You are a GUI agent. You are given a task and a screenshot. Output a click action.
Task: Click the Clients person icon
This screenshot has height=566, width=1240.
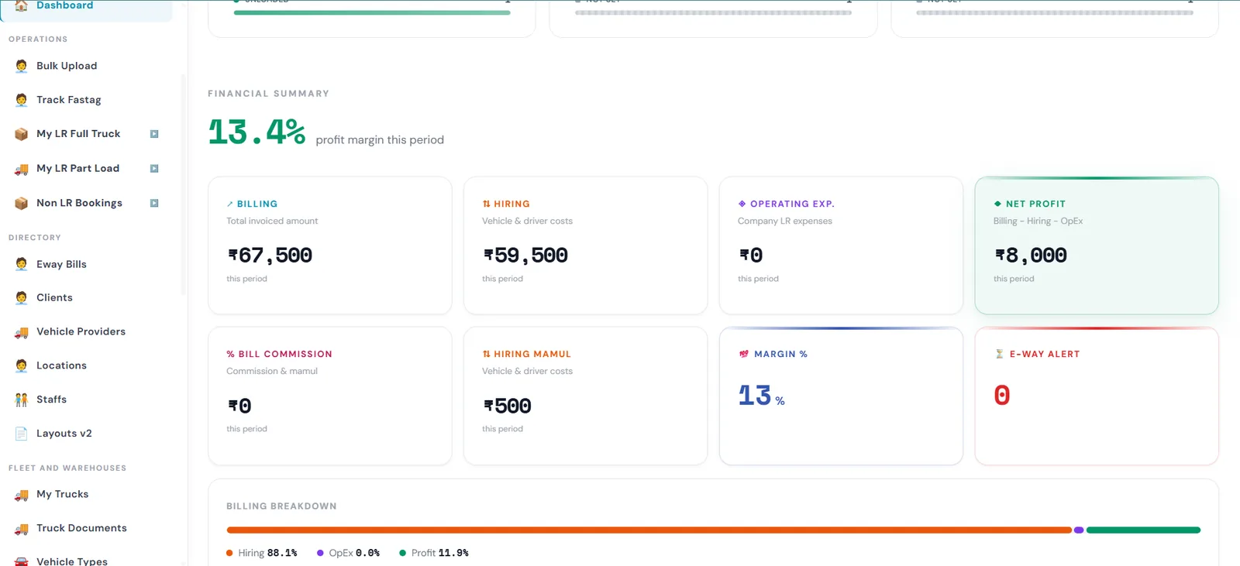22,297
